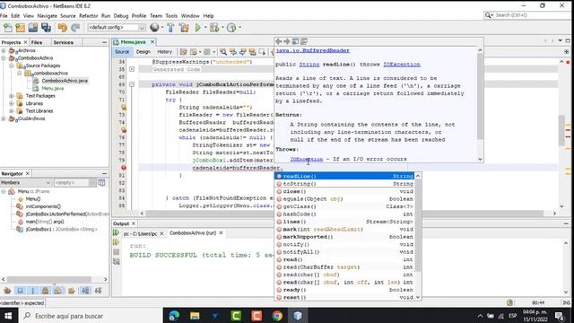Image resolution: width=574 pixels, height=323 pixels.
Task: Collapse Menu :: JFrame node in Navigator
Action: point(4,191)
